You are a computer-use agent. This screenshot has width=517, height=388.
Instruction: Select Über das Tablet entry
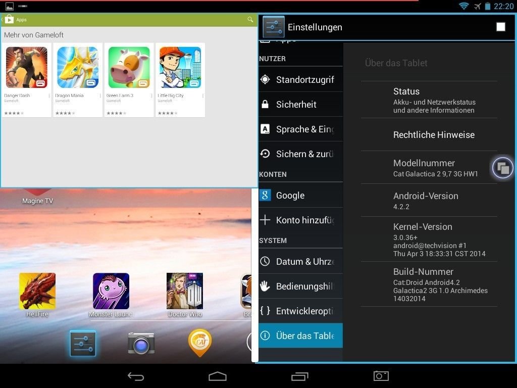click(x=301, y=335)
